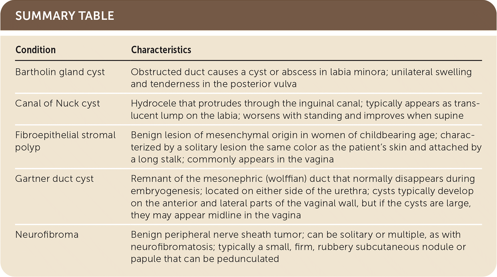497x277 pixels.
Task: Select the Canal of Nuck cyst cell
Action: point(57,104)
